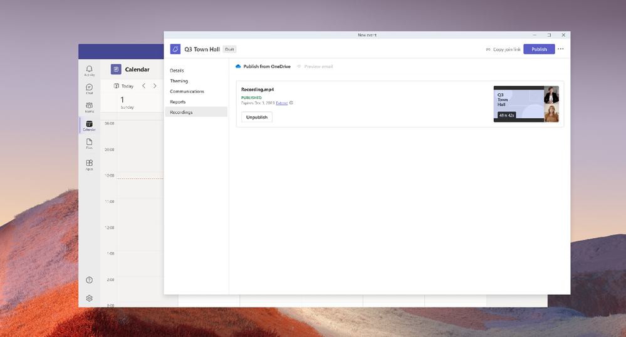Open the Communications section
The image size is (626, 337).
(x=187, y=91)
